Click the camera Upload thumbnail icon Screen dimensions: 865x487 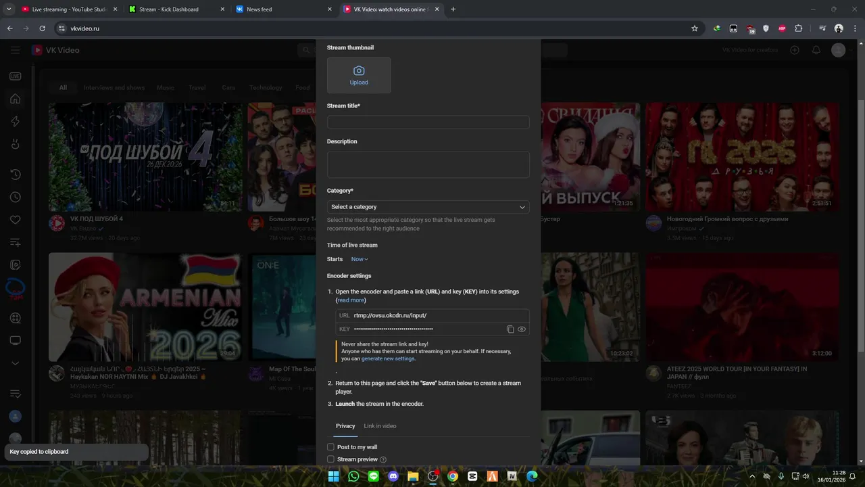359,71
